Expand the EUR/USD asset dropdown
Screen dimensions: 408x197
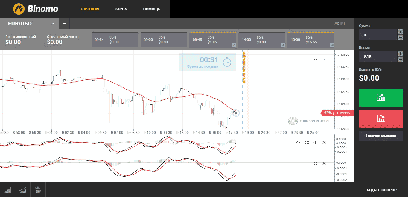pos(53,24)
